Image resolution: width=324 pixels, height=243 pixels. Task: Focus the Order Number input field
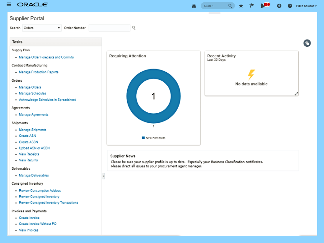[109, 28]
